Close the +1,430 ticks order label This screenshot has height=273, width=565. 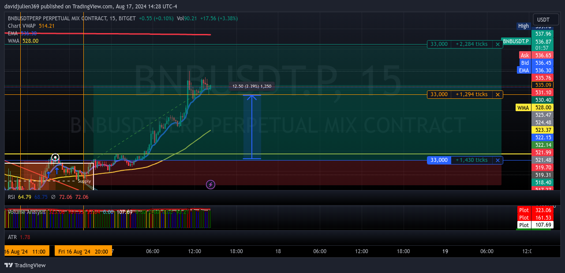pyautogui.click(x=498, y=160)
